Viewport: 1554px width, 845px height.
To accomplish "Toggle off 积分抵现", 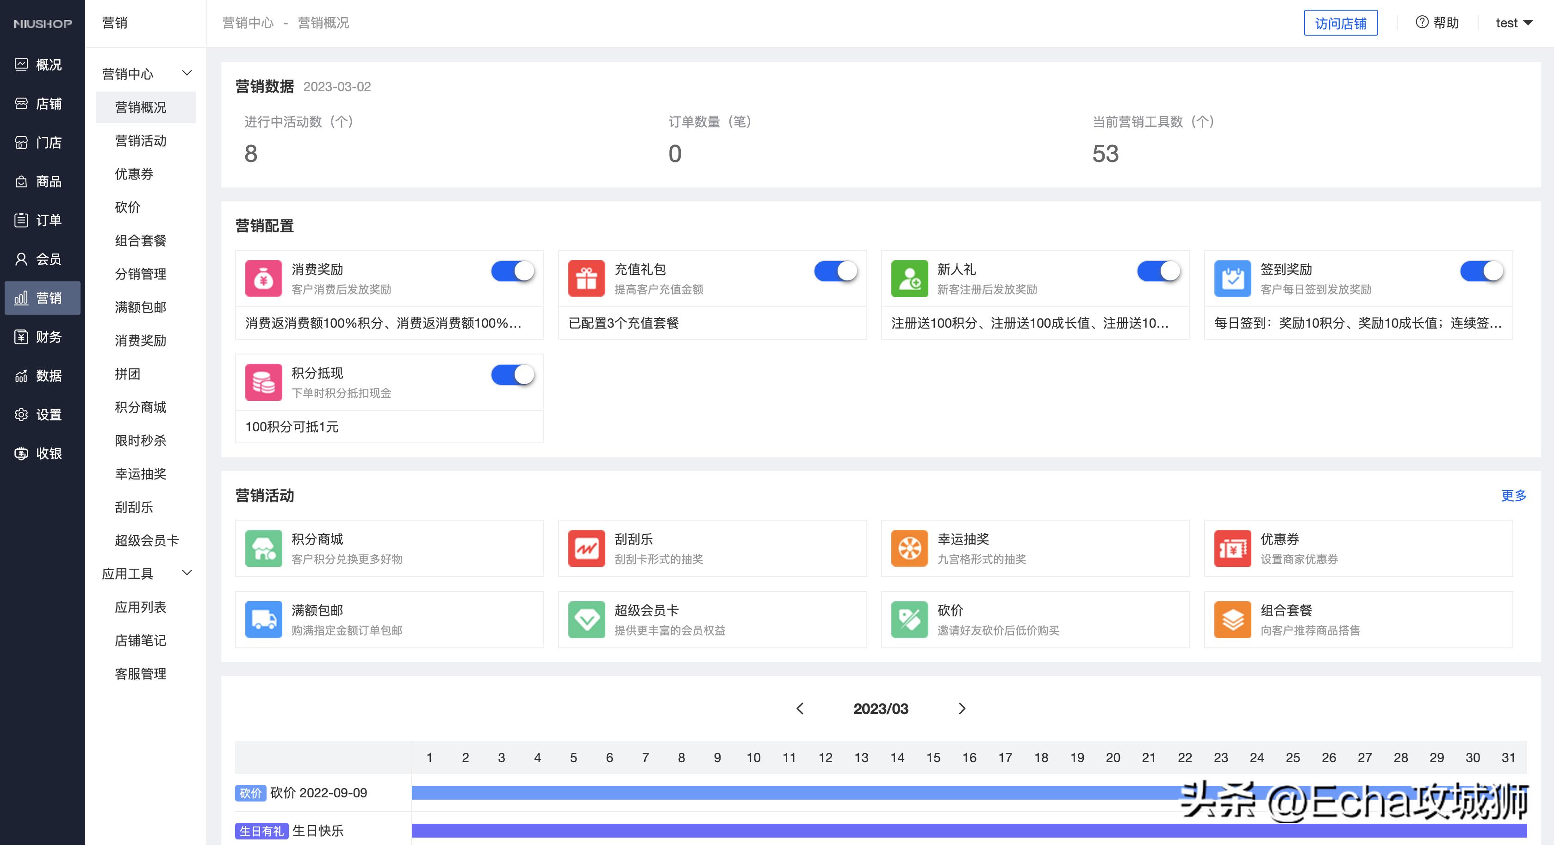I will point(512,374).
